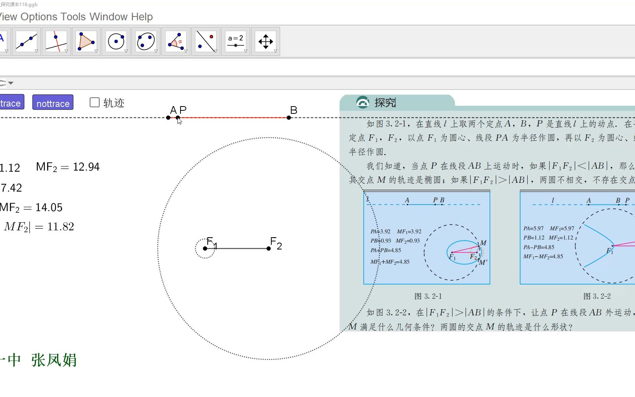The height and width of the screenshot is (397, 635).
Task: Click the author name 张凤娟
Action: click(x=54, y=360)
